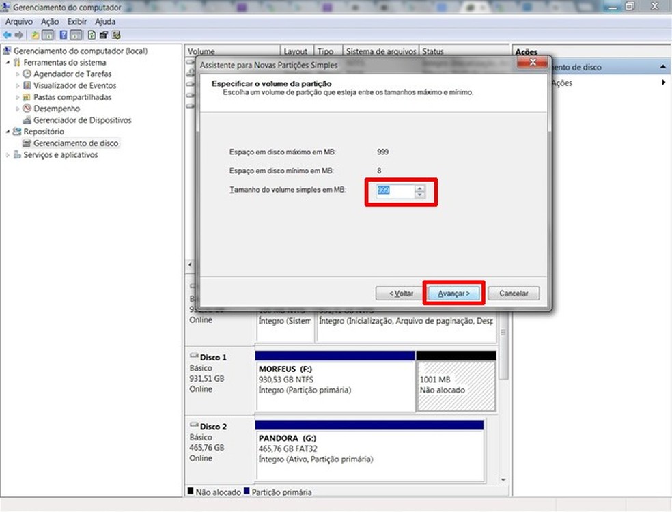Open Desempenho performance node
The image size is (672, 512).
57,109
